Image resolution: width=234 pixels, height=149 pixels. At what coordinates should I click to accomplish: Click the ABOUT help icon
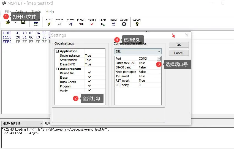(137, 24)
